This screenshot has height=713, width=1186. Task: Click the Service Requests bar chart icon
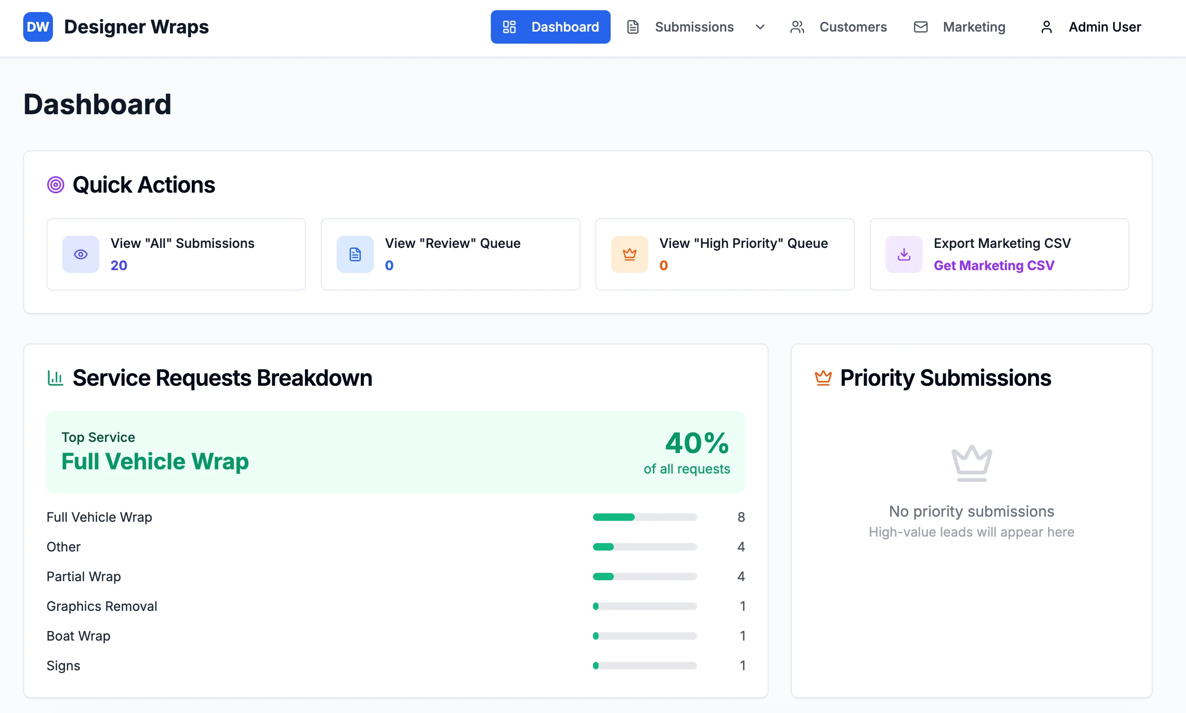pos(55,378)
